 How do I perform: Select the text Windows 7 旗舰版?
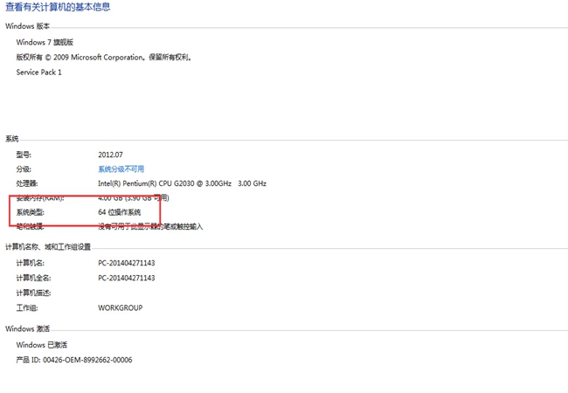tap(45, 42)
